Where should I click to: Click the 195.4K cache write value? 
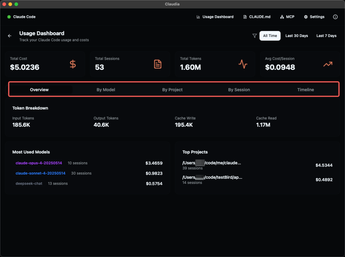pyautogui.click(x=184, y=125)
